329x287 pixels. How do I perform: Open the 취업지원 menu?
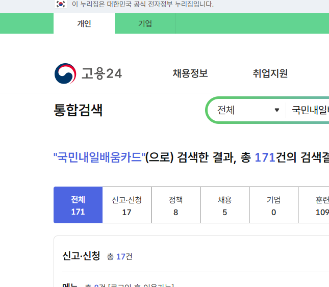click(270, 73)
